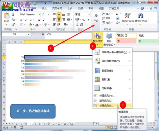159x131 pixels.
Task: Switch to the Page Layout tab
Action: tap(57, 8)
